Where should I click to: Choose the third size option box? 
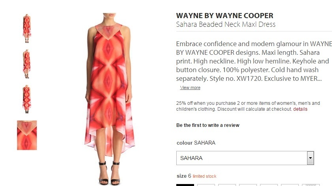227,185
